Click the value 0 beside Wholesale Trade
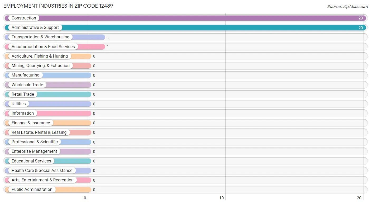 click(x=94, y=85)
